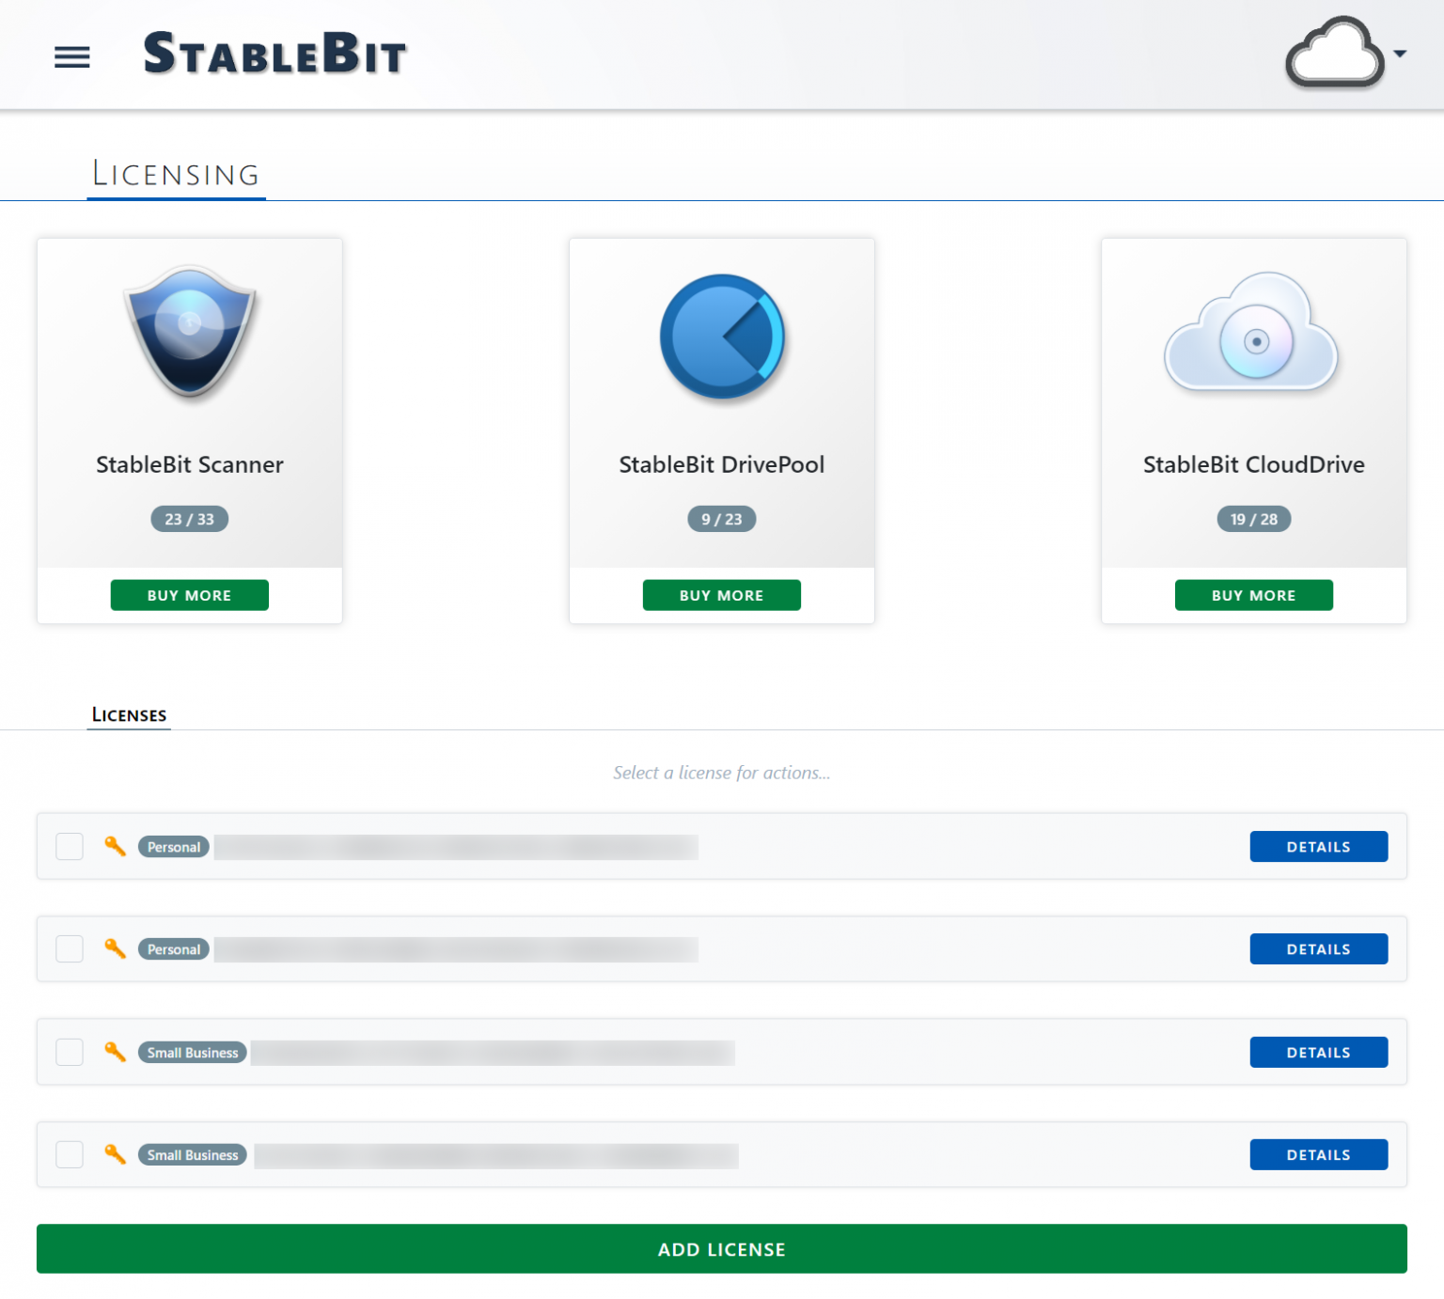Click the StableBit logo
The height and width of the screenshot is (1299, 1444).
tap(275, 54)
